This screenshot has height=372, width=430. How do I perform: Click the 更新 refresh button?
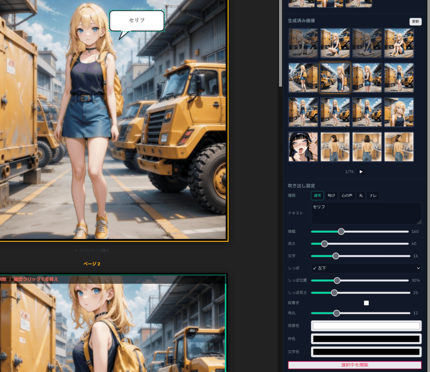coord(415,22)
